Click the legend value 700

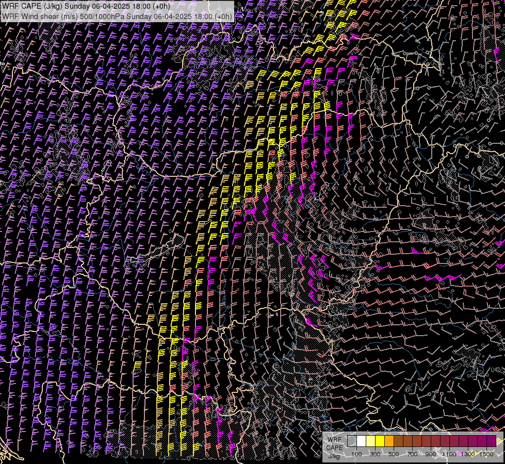click(412, 454)
